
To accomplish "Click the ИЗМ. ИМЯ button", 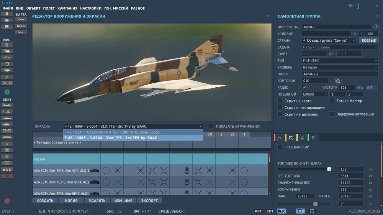I will click(123, 200).
